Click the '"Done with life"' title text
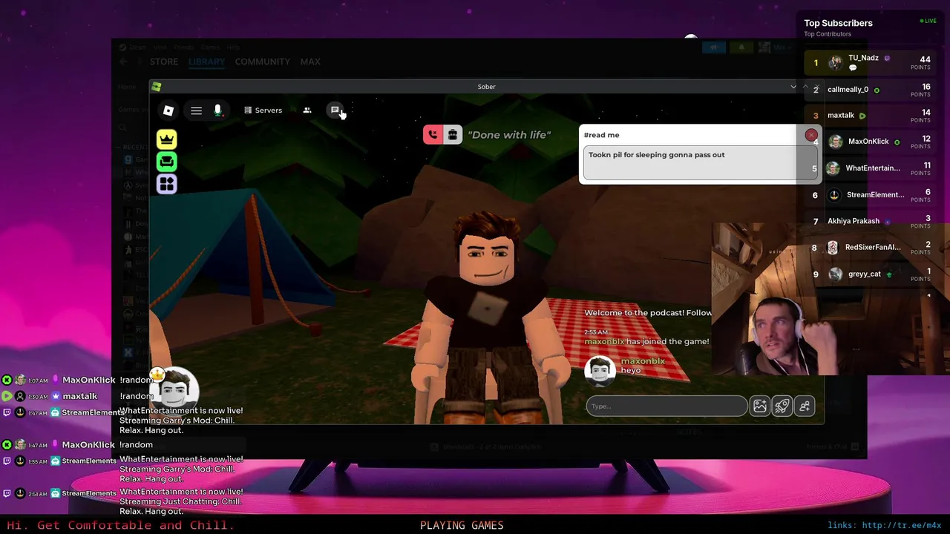950x534 pixels. (x=509, y=134)
